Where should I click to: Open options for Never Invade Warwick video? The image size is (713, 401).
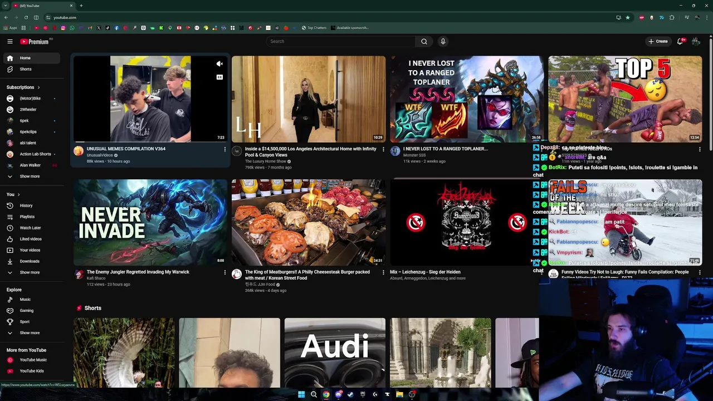coord(225,272)
